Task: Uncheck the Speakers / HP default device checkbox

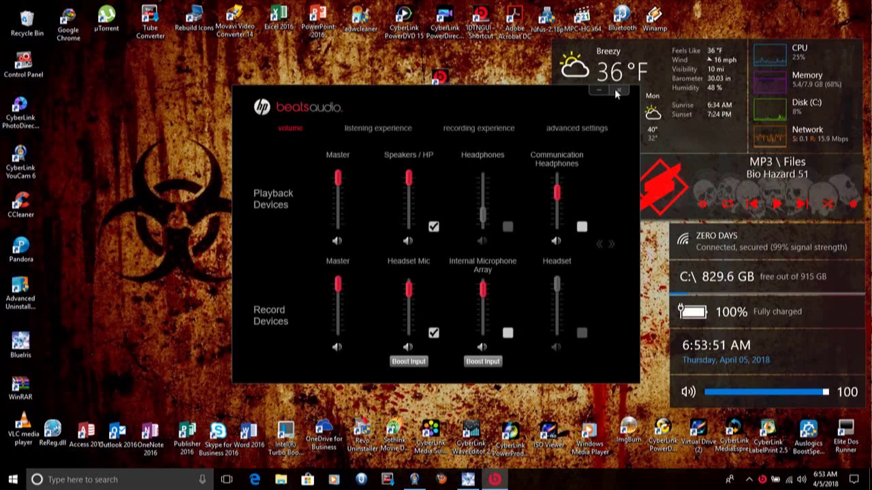Action: [x=434, y=227]
